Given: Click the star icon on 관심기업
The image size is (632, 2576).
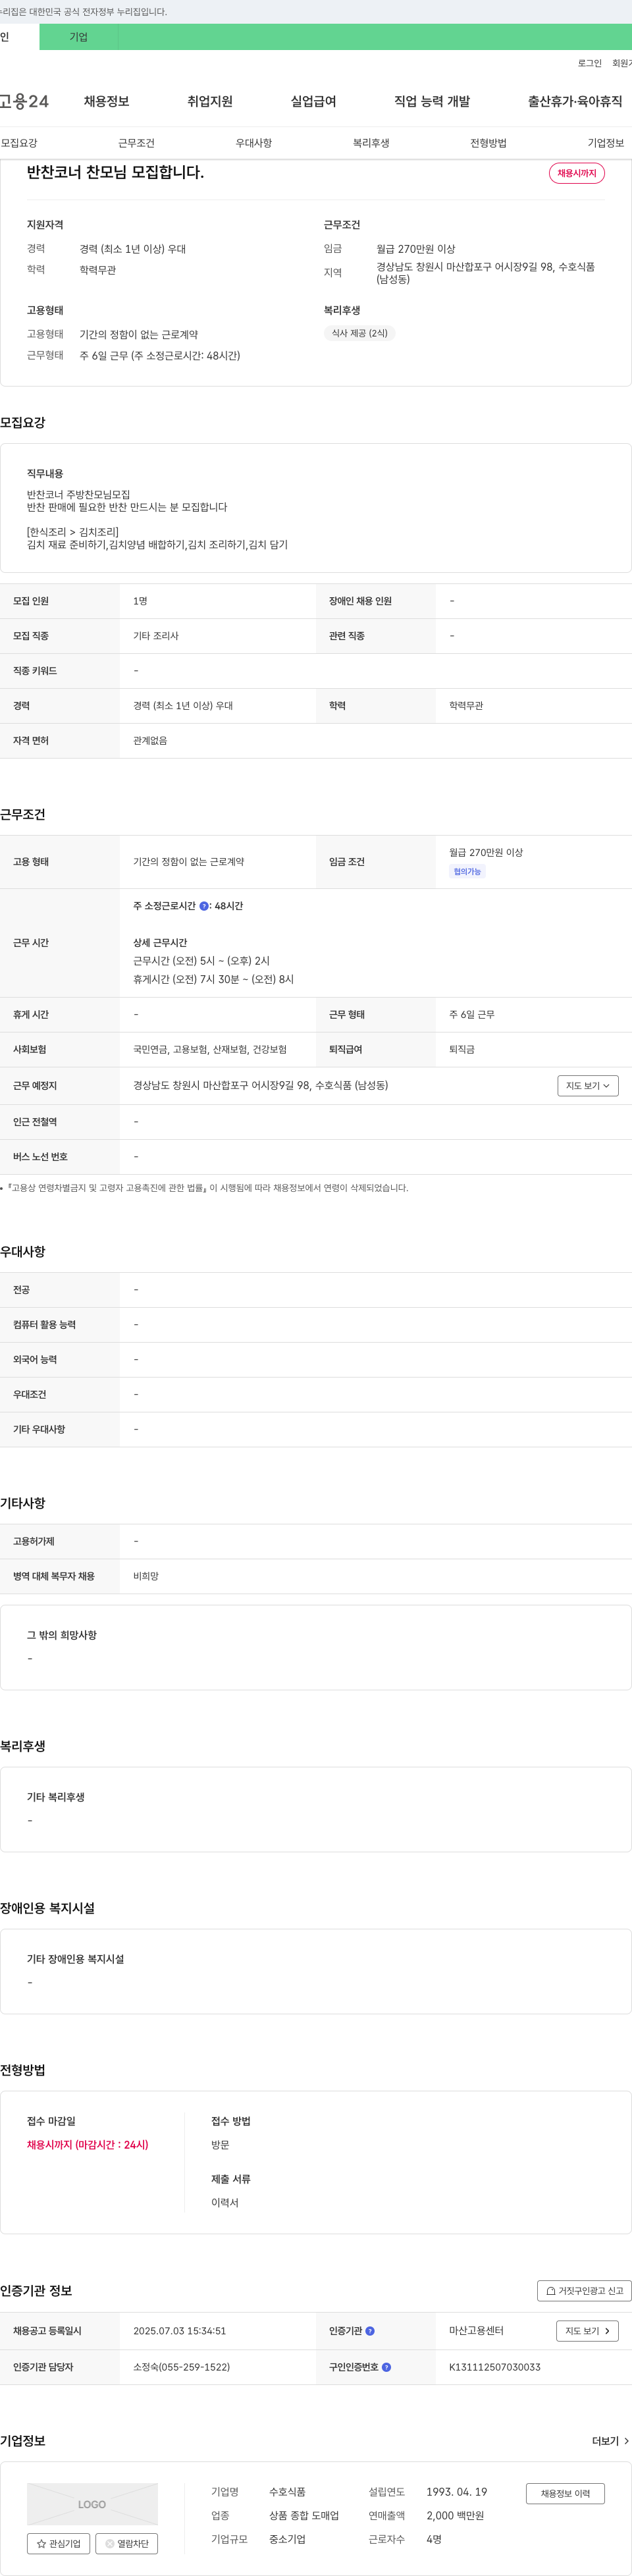Looking at the screenshot, I should pyautogui.click(x=41, y=2543).
